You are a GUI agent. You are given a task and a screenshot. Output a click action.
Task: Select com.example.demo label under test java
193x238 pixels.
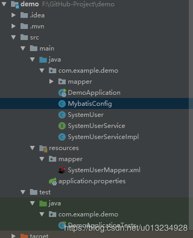(88, 214)
